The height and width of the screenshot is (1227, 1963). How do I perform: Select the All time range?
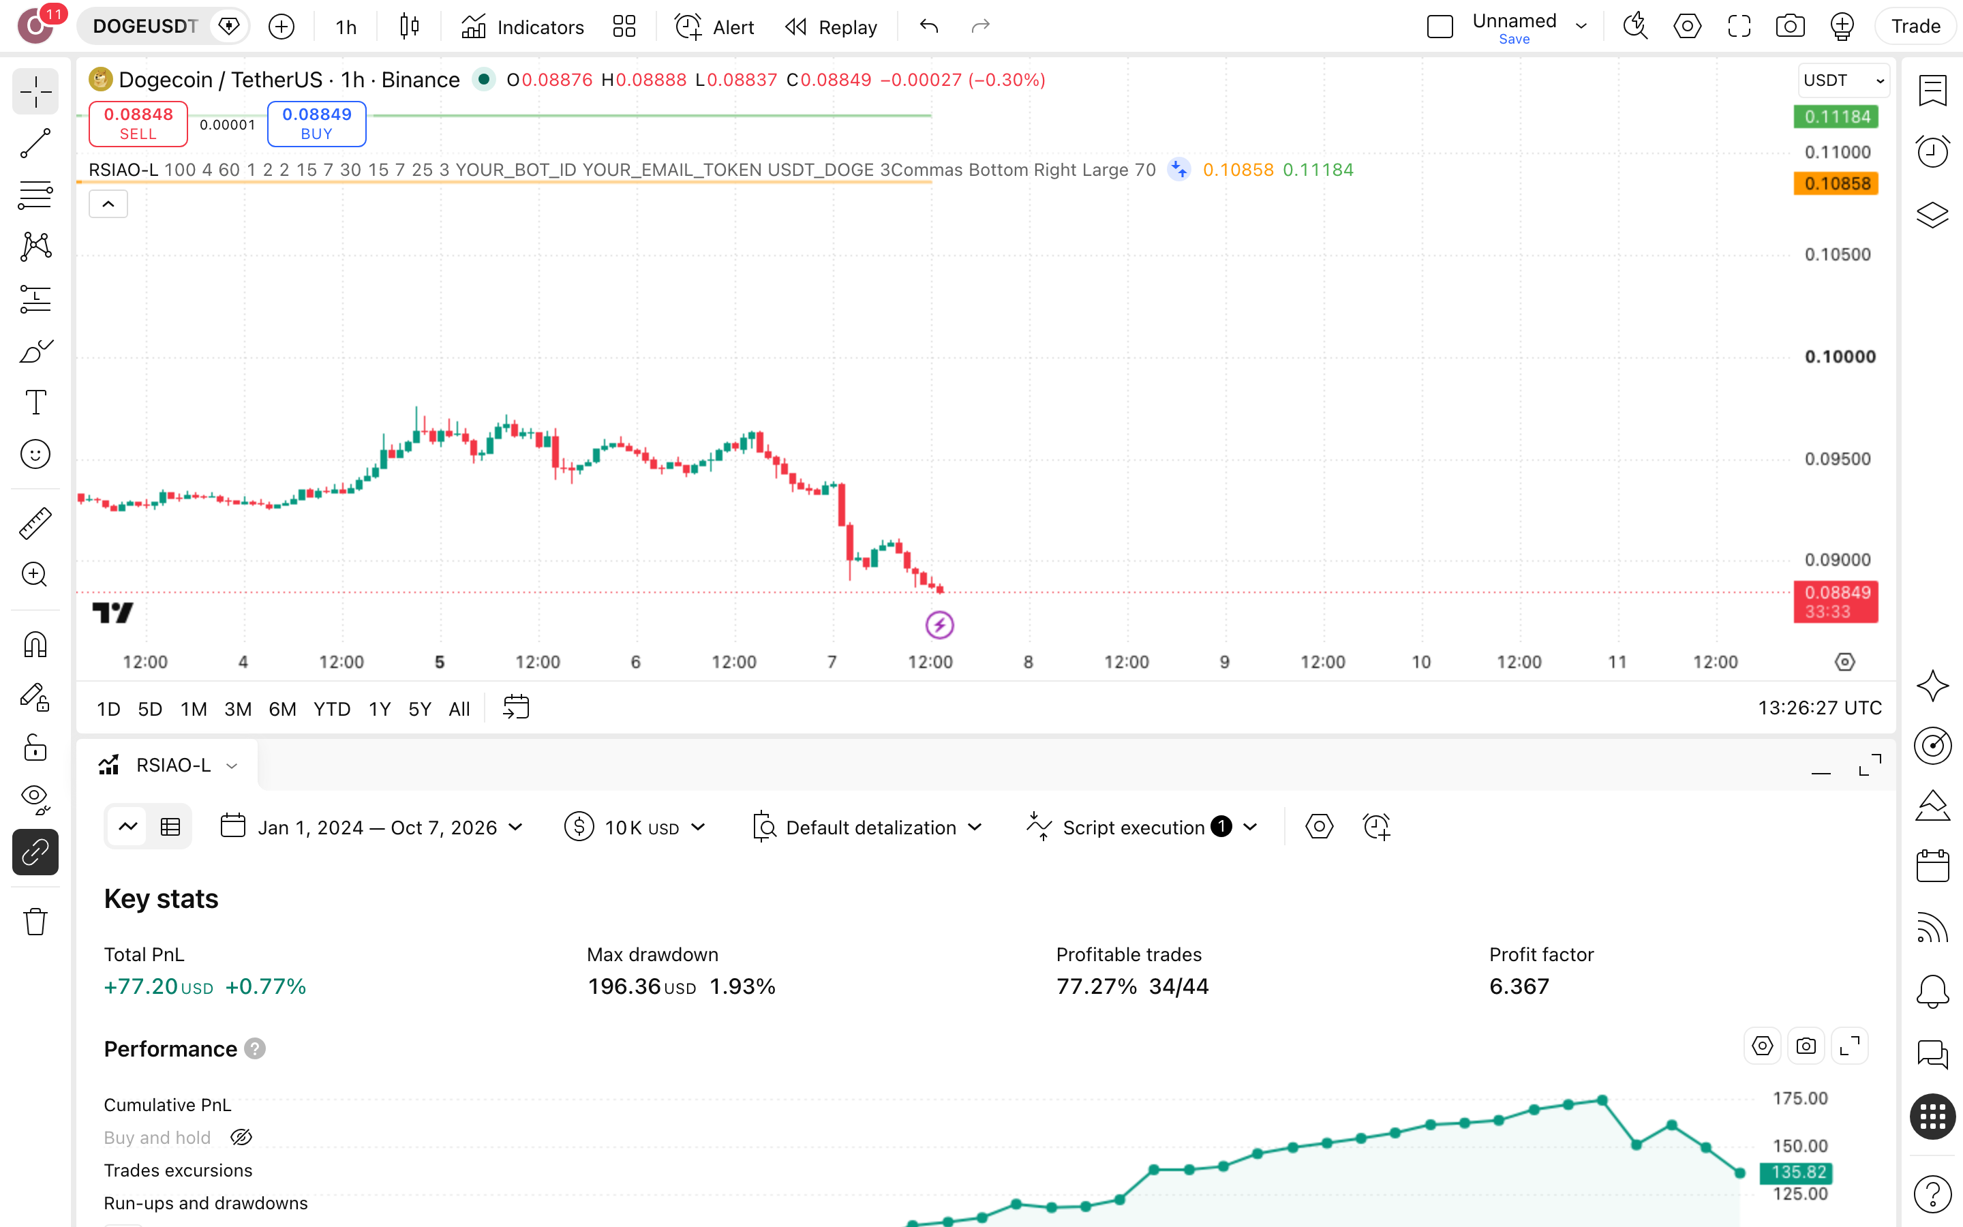tap(459, 709)
